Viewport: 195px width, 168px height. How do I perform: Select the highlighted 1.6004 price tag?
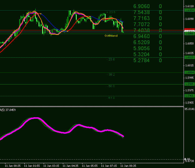point(189,72)
